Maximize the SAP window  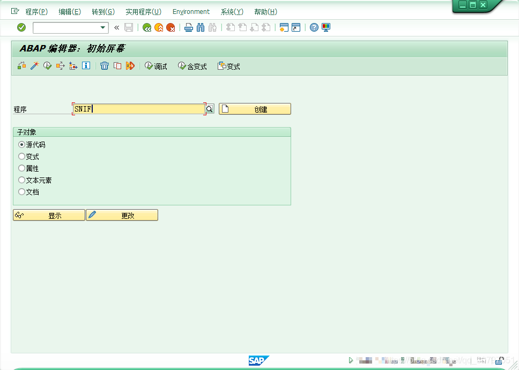point(473,5)
